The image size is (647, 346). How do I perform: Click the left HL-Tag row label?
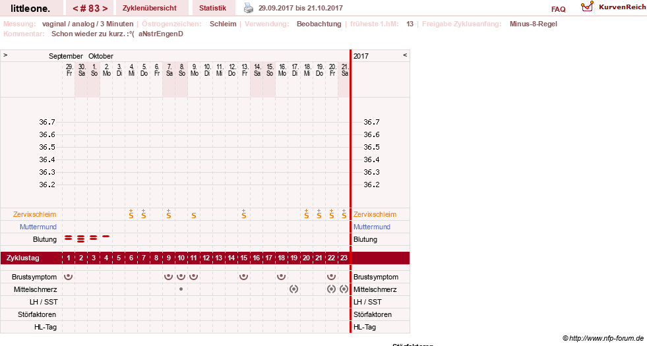(46, 327)
